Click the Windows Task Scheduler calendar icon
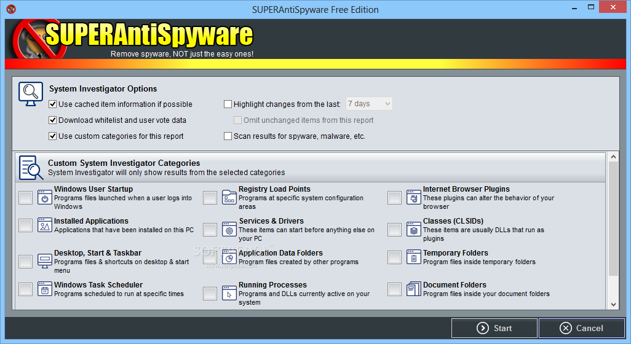 click(x=45, y=289)
